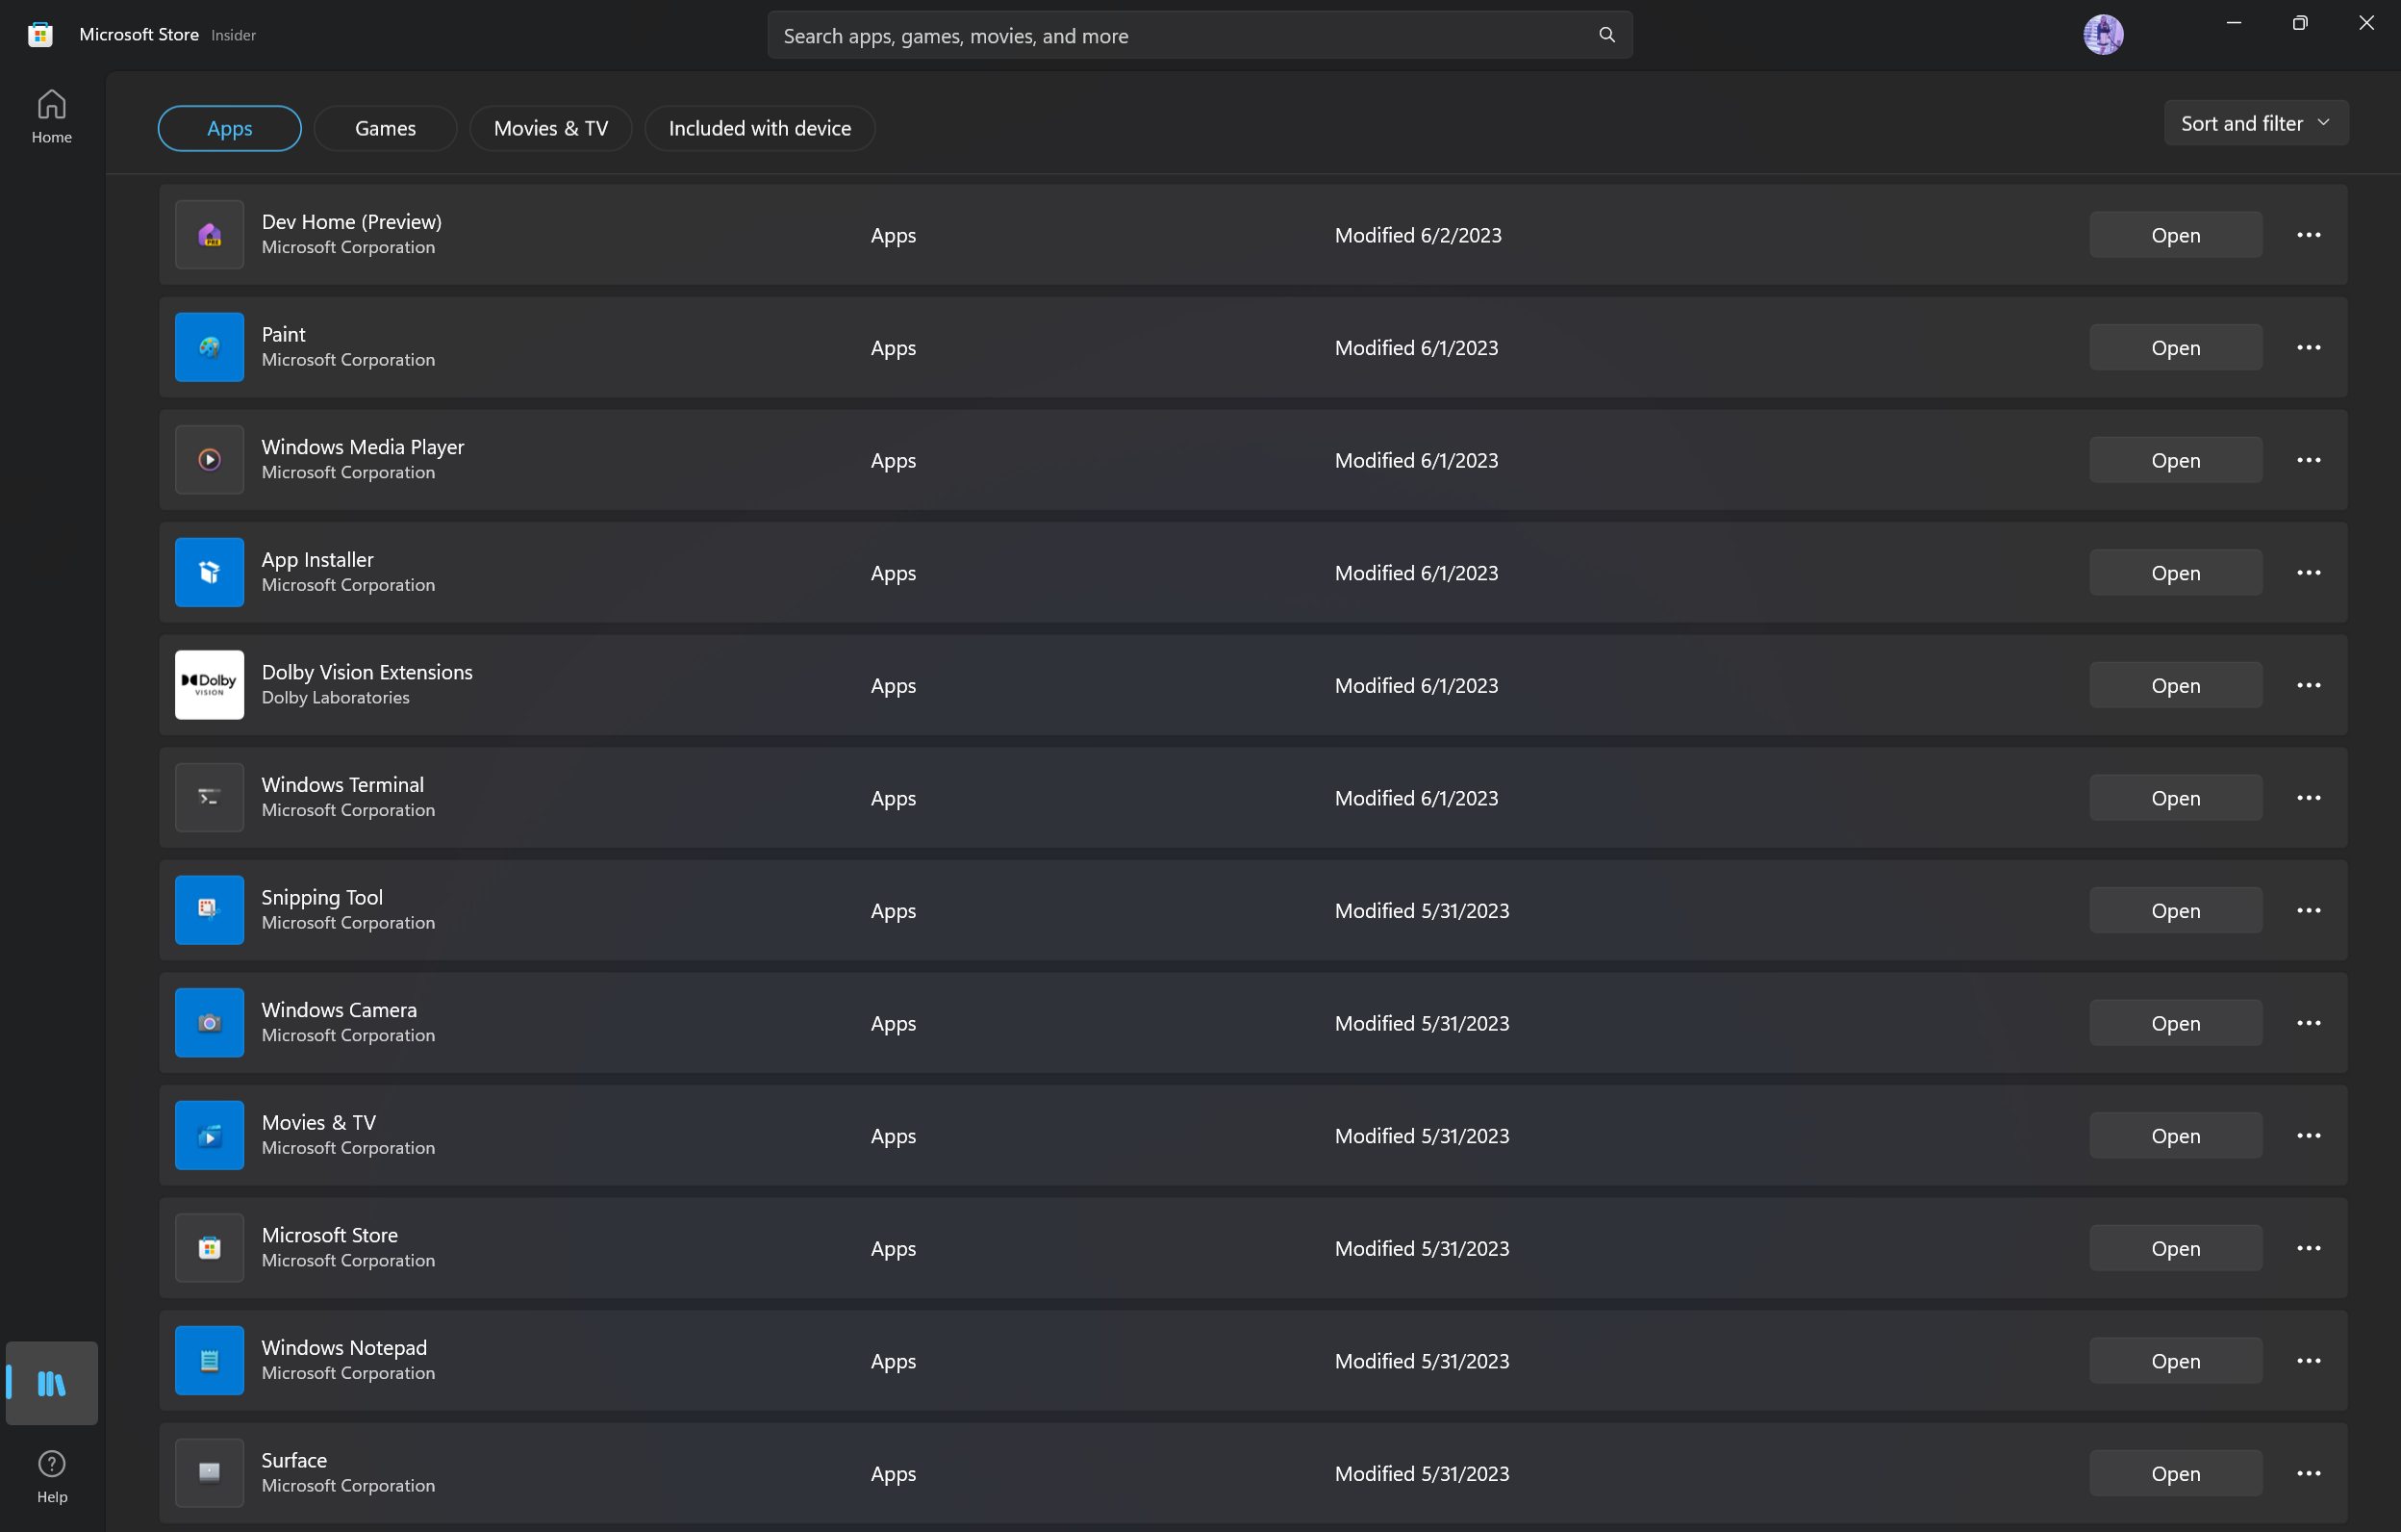Select the search magnifier icon
Screen dimensions: 2401x1532
[1605, 33]
